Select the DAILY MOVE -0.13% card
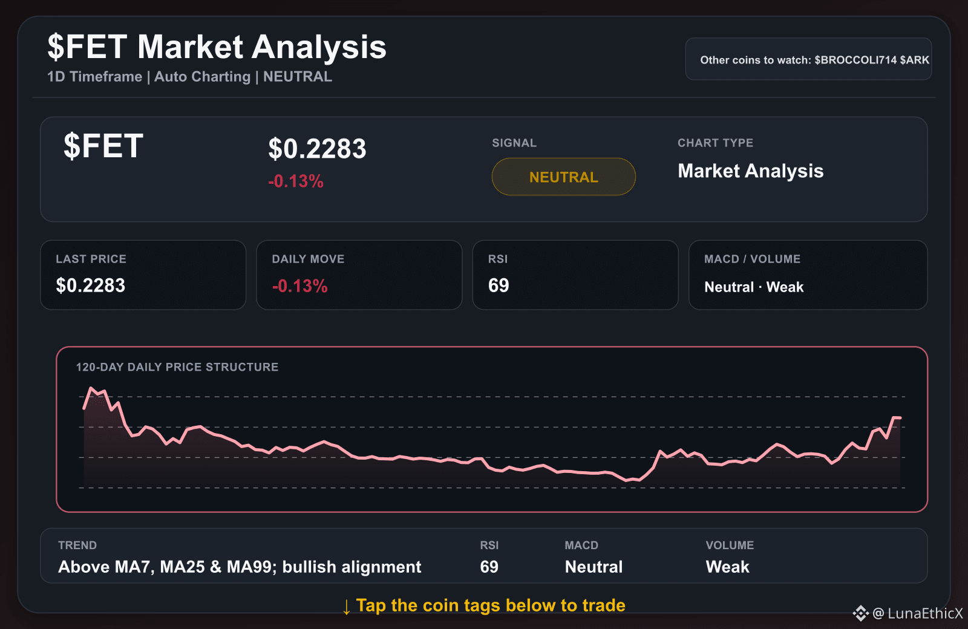Viewport: 968px width, 629px height. (359, 275)
